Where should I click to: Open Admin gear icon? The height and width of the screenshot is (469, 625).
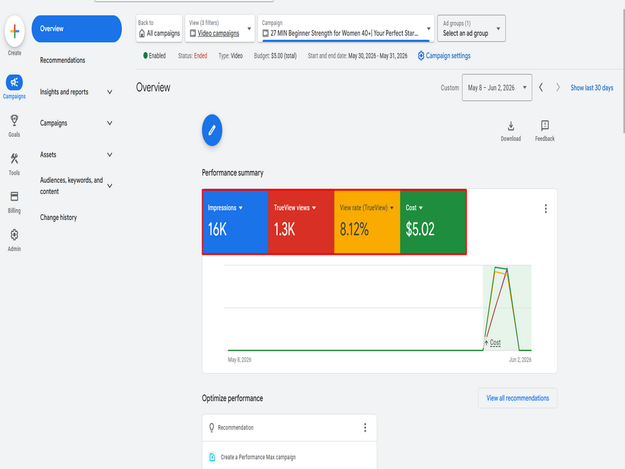15,234
